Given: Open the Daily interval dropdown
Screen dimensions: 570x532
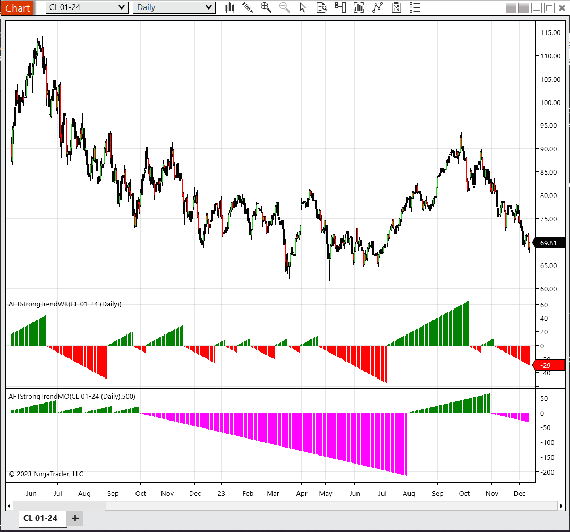Looking at the screenshot, I should 174,7.
